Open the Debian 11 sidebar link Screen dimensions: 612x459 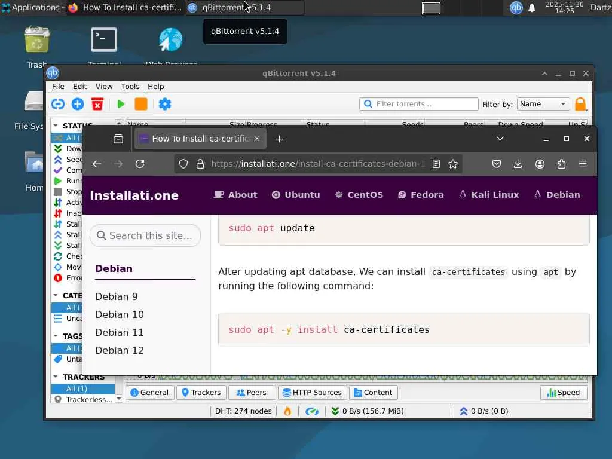pos(120,332)
